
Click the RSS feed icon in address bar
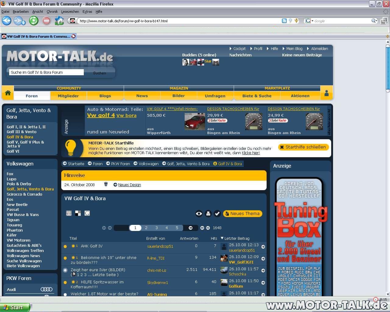(284, 21)
